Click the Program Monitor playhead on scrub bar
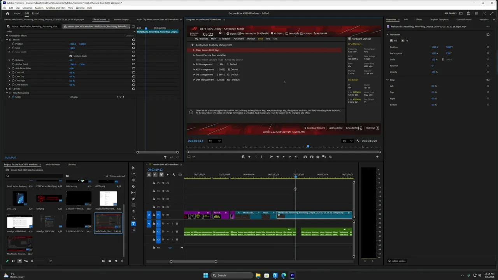 (308, 147)
